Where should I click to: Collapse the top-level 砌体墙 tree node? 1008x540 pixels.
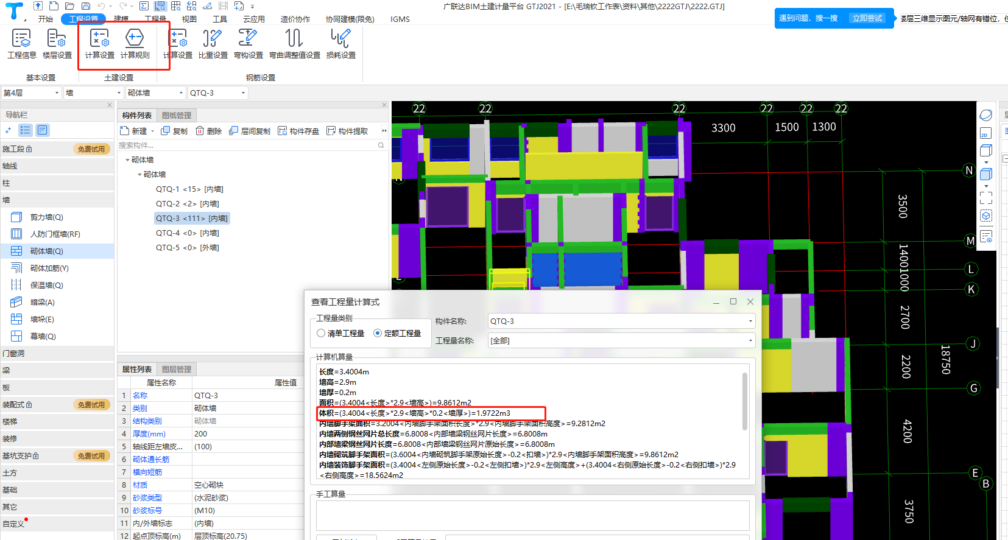pos(127,160)
